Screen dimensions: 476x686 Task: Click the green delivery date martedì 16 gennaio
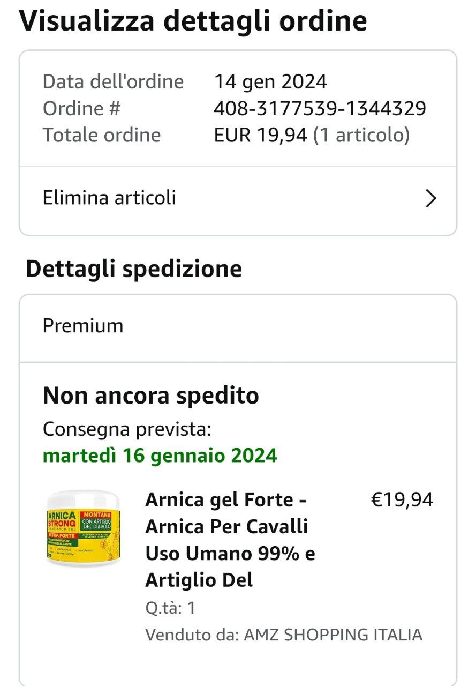click(160, 456)
